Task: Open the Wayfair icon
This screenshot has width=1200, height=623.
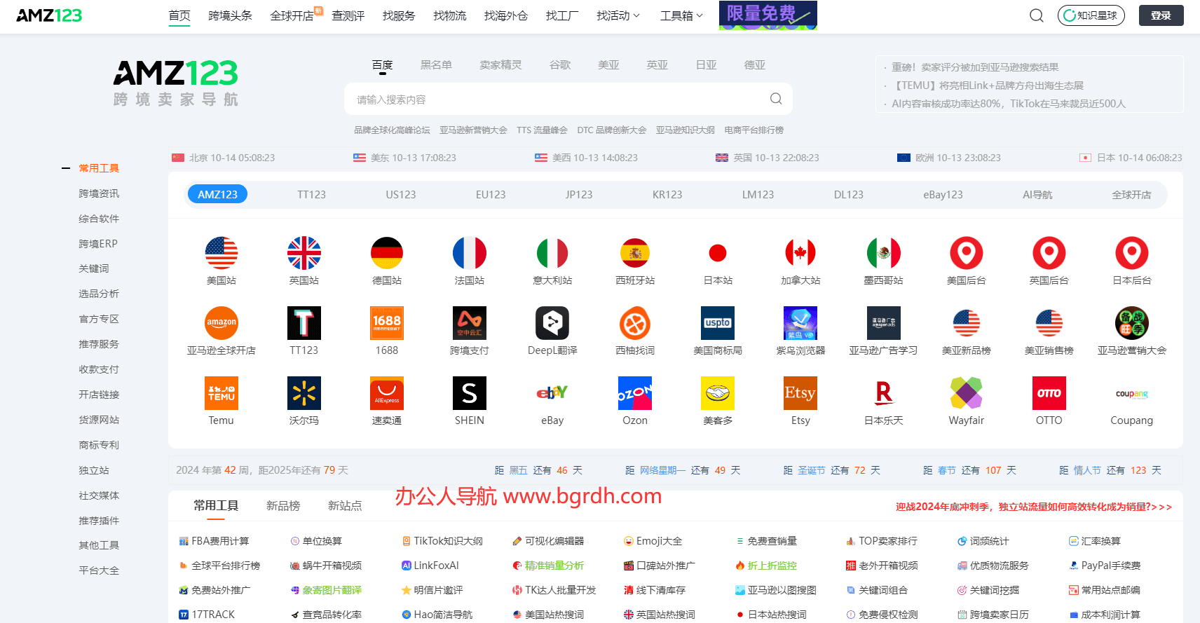Action: (966, 394)
